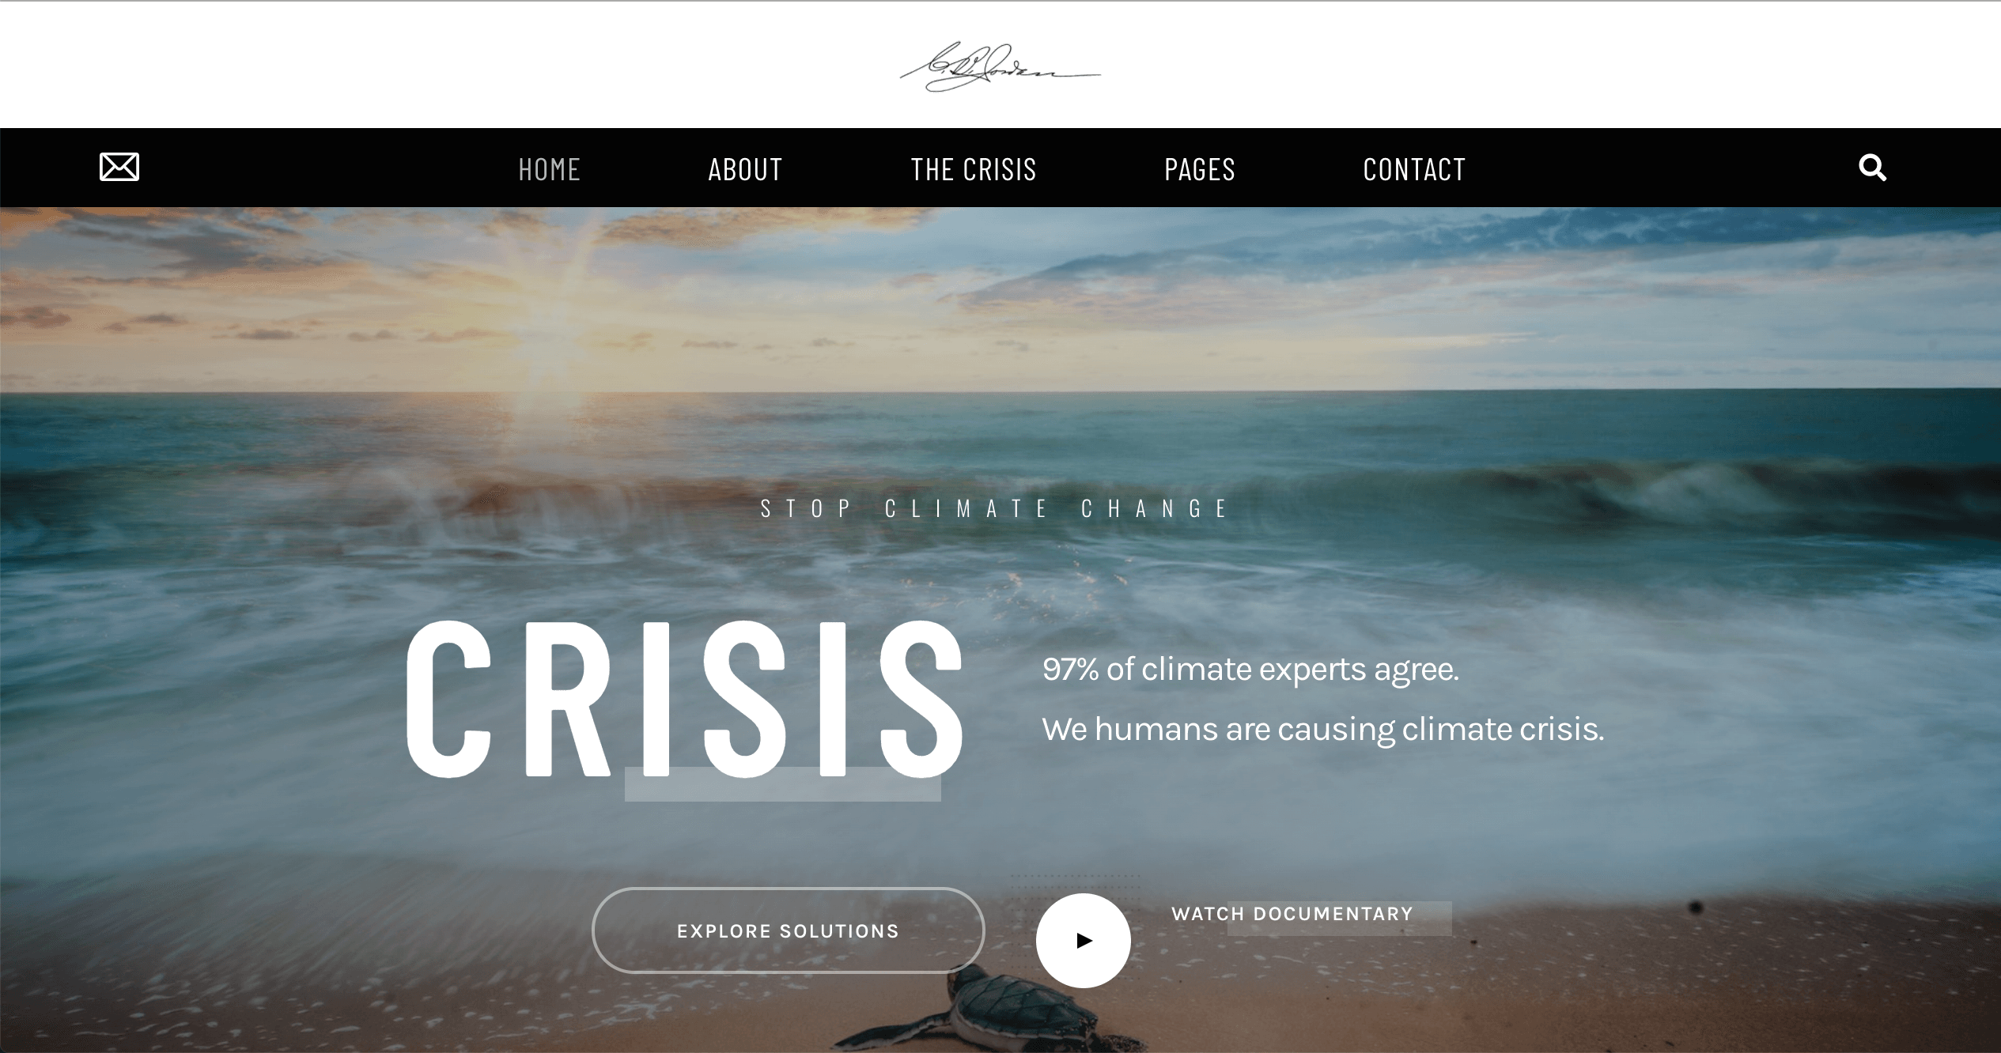This screenshot has width=2001, height=1053.
Task: Play the documentary using the round play button
Action: (x=1084, y=940)
